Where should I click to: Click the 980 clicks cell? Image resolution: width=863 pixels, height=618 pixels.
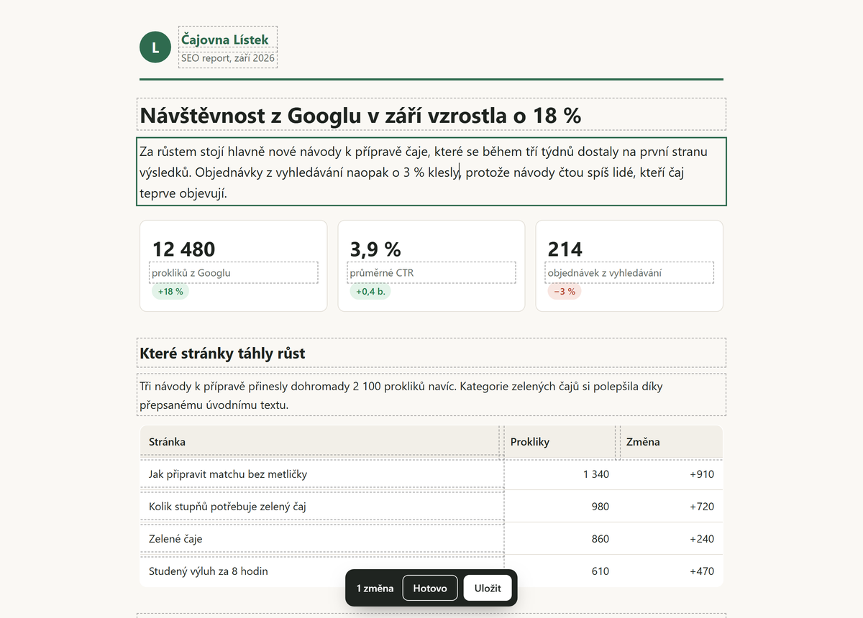pyautogui.click(x=559, y=507)
